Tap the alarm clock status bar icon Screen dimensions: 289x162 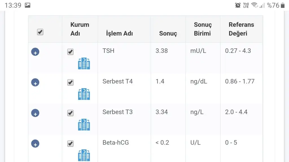pos(238,5)
